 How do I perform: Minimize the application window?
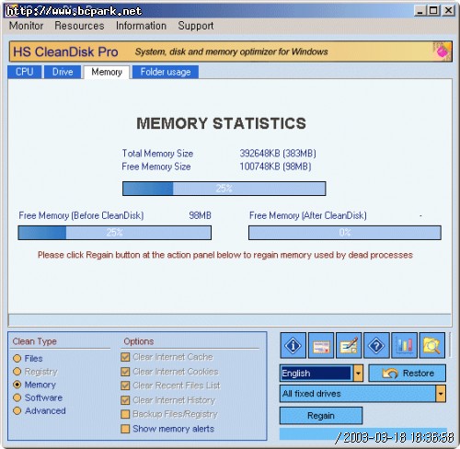[420, 11]
